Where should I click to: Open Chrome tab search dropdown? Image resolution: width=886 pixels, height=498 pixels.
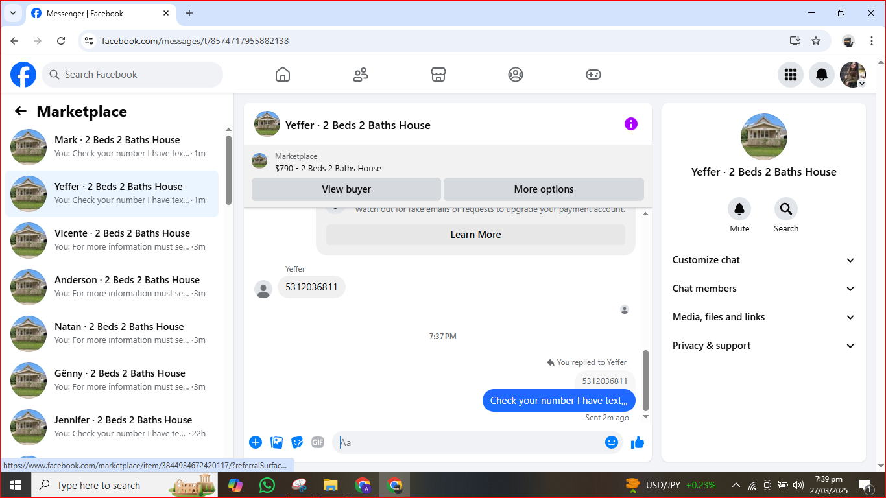[x=12, y=13]
